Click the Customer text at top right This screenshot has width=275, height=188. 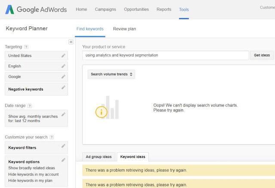click(x=267, y=7)
